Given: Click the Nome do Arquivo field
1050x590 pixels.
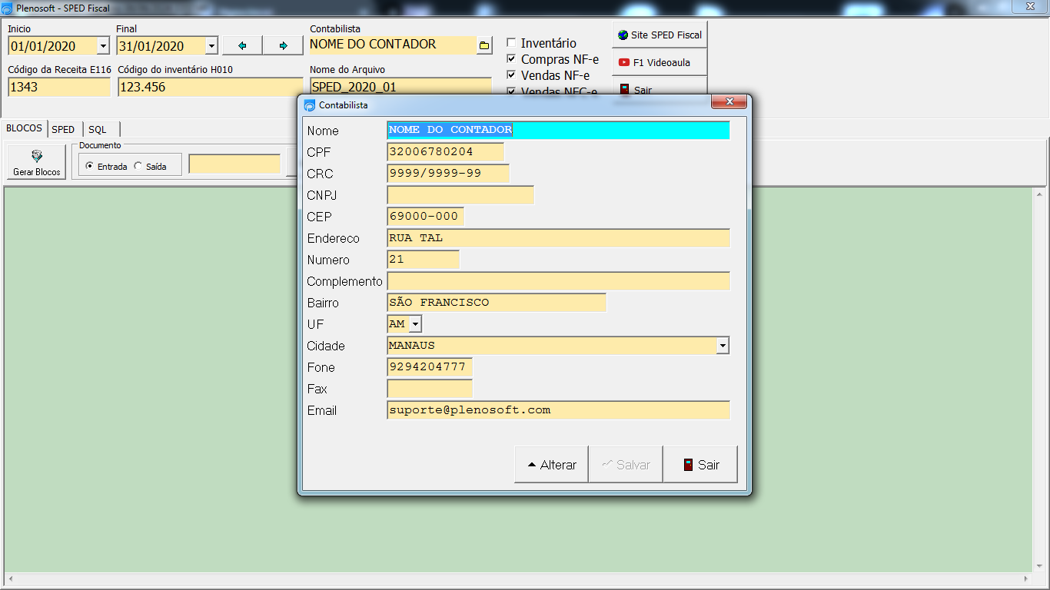Looking at the screenshot, I should point(400,85).
